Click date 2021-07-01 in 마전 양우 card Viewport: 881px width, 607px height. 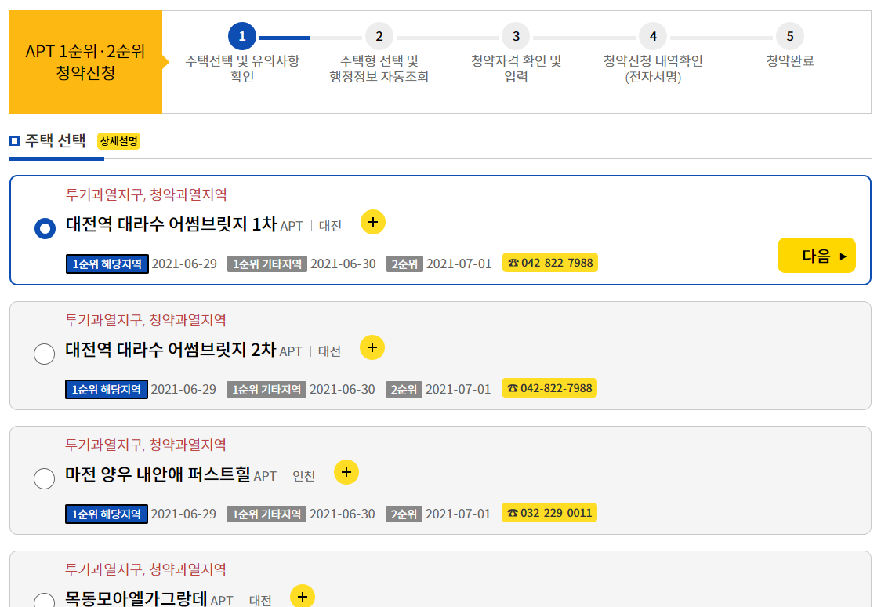point(458,514)
